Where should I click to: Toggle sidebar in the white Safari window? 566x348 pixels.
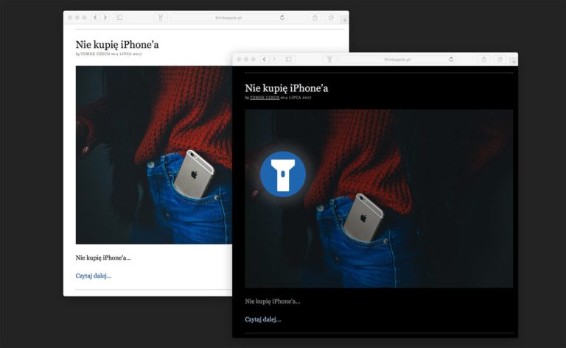pos(119,18)
